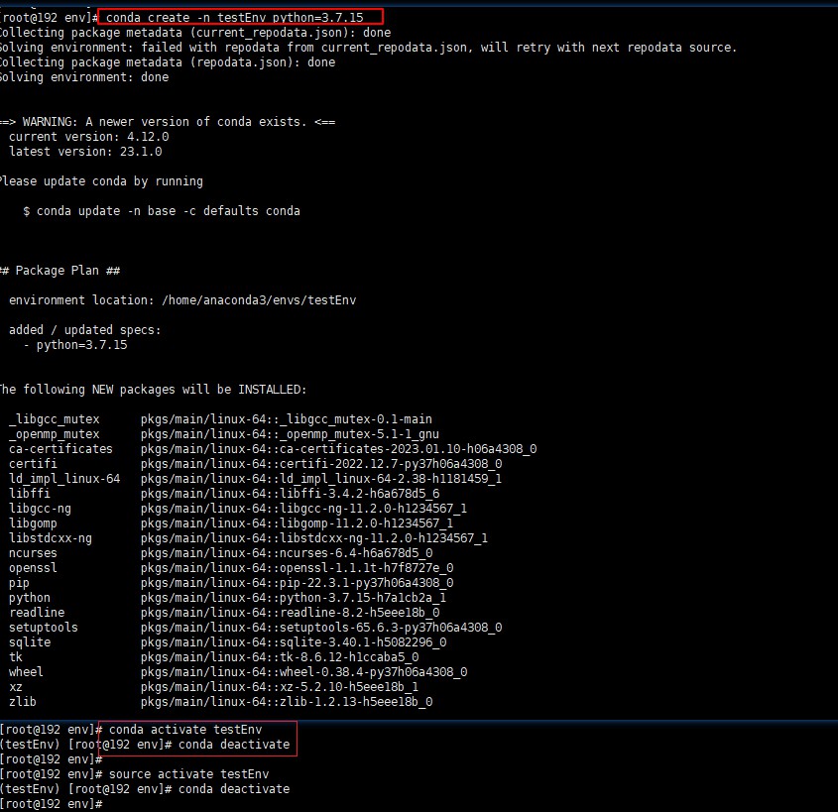This screenshot has width=838, height=812.
Task: Click 'libgomp-11.2.0-h1234567_1' package path
Action: point(297,523)
